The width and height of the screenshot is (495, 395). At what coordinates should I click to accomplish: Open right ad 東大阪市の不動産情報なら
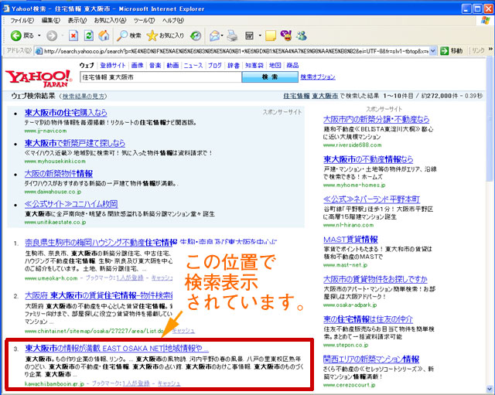click(x=368, y=159)
